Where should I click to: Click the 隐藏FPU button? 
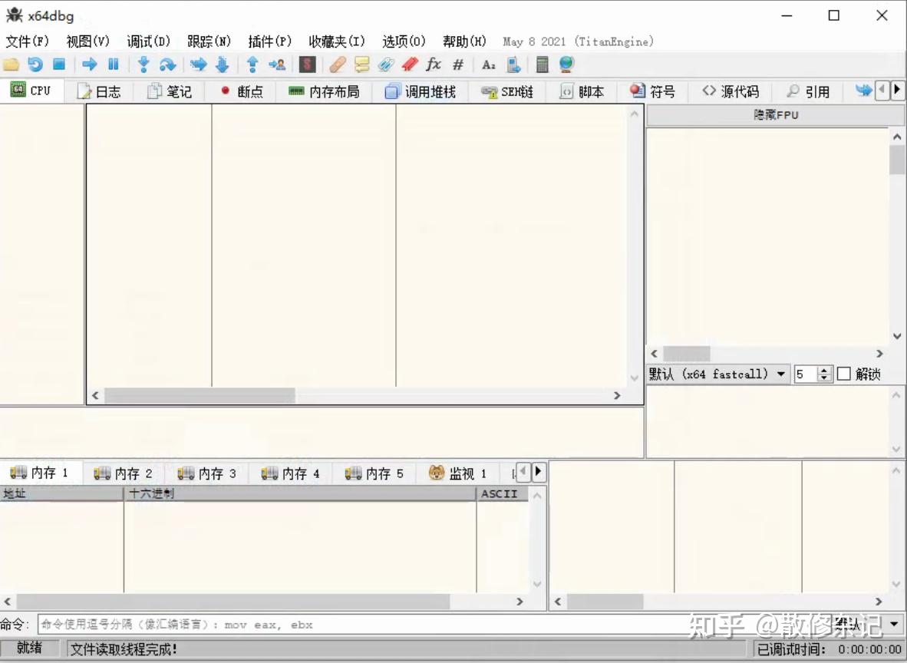click(x=775, y=114)
